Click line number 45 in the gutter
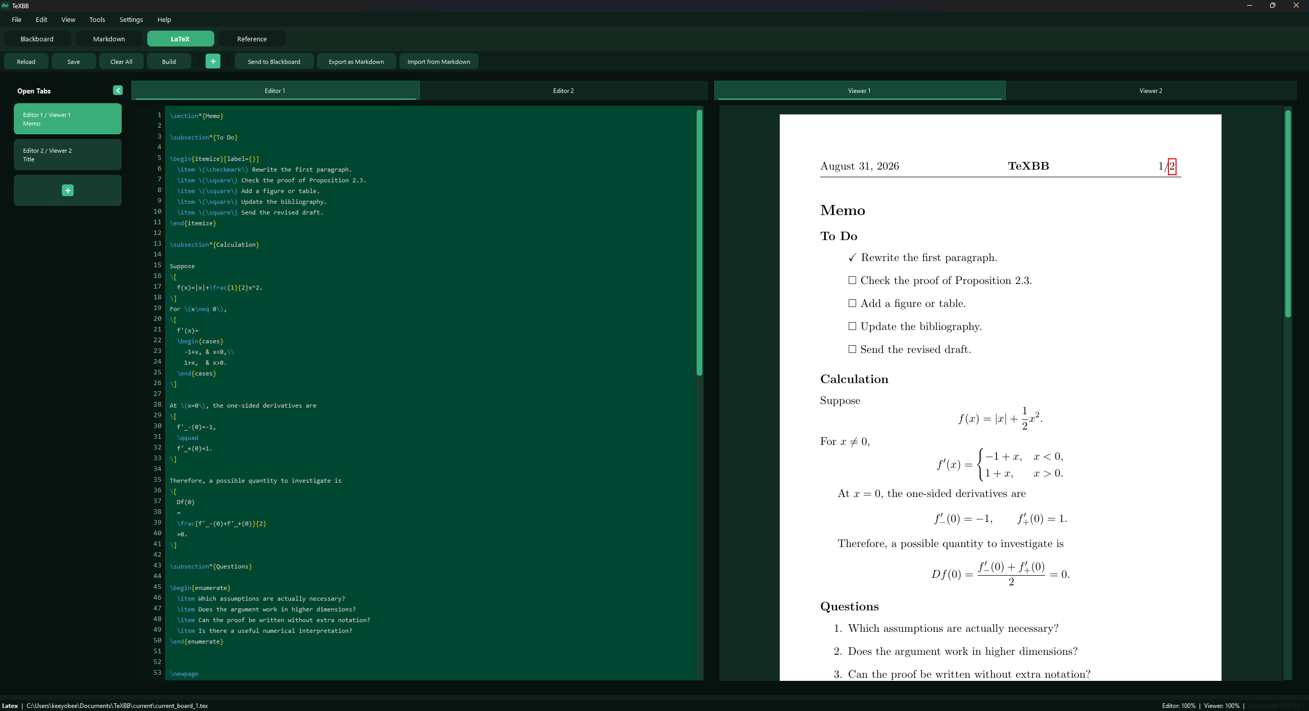The width and height of the screenshot is (1309, 711). pos(157,587)
